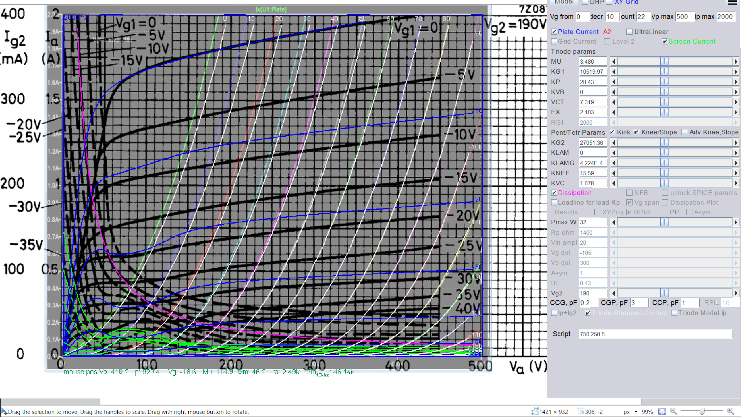The height and width of the screenshot is (417, 741).
Task: Enable the Adv Knee,Slope checkbox
Action: pos(684,132)
